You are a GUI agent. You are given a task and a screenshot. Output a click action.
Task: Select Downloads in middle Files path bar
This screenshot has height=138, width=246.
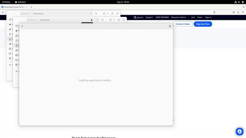(x=45, y=20)
